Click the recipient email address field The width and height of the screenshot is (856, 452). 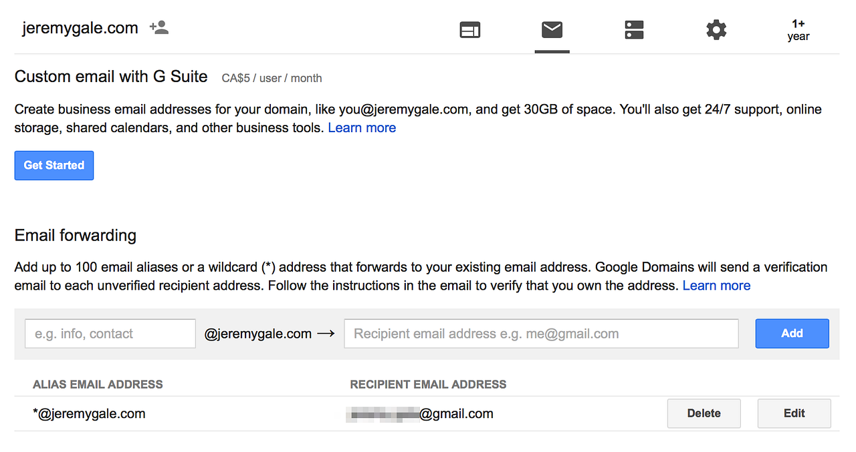coord(540,333)
